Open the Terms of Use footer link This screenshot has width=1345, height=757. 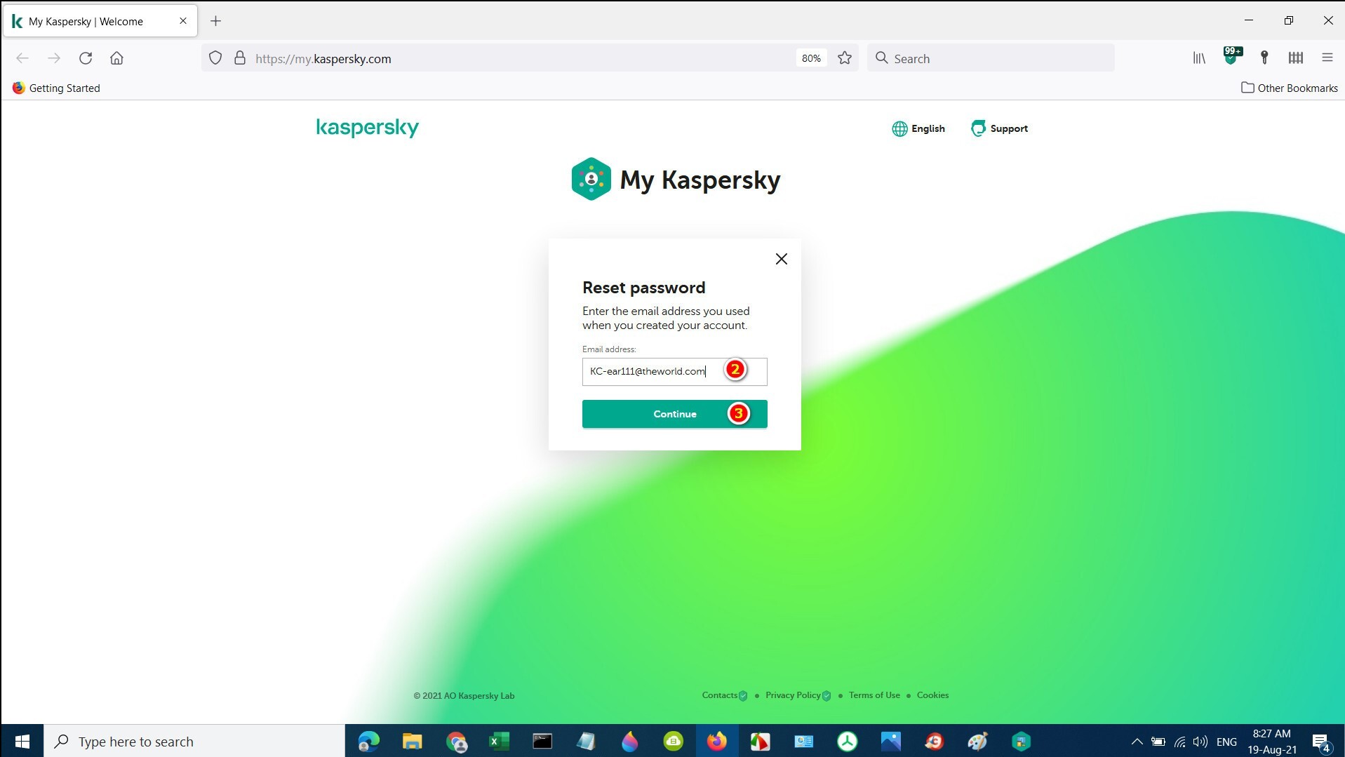click(874, 695)
